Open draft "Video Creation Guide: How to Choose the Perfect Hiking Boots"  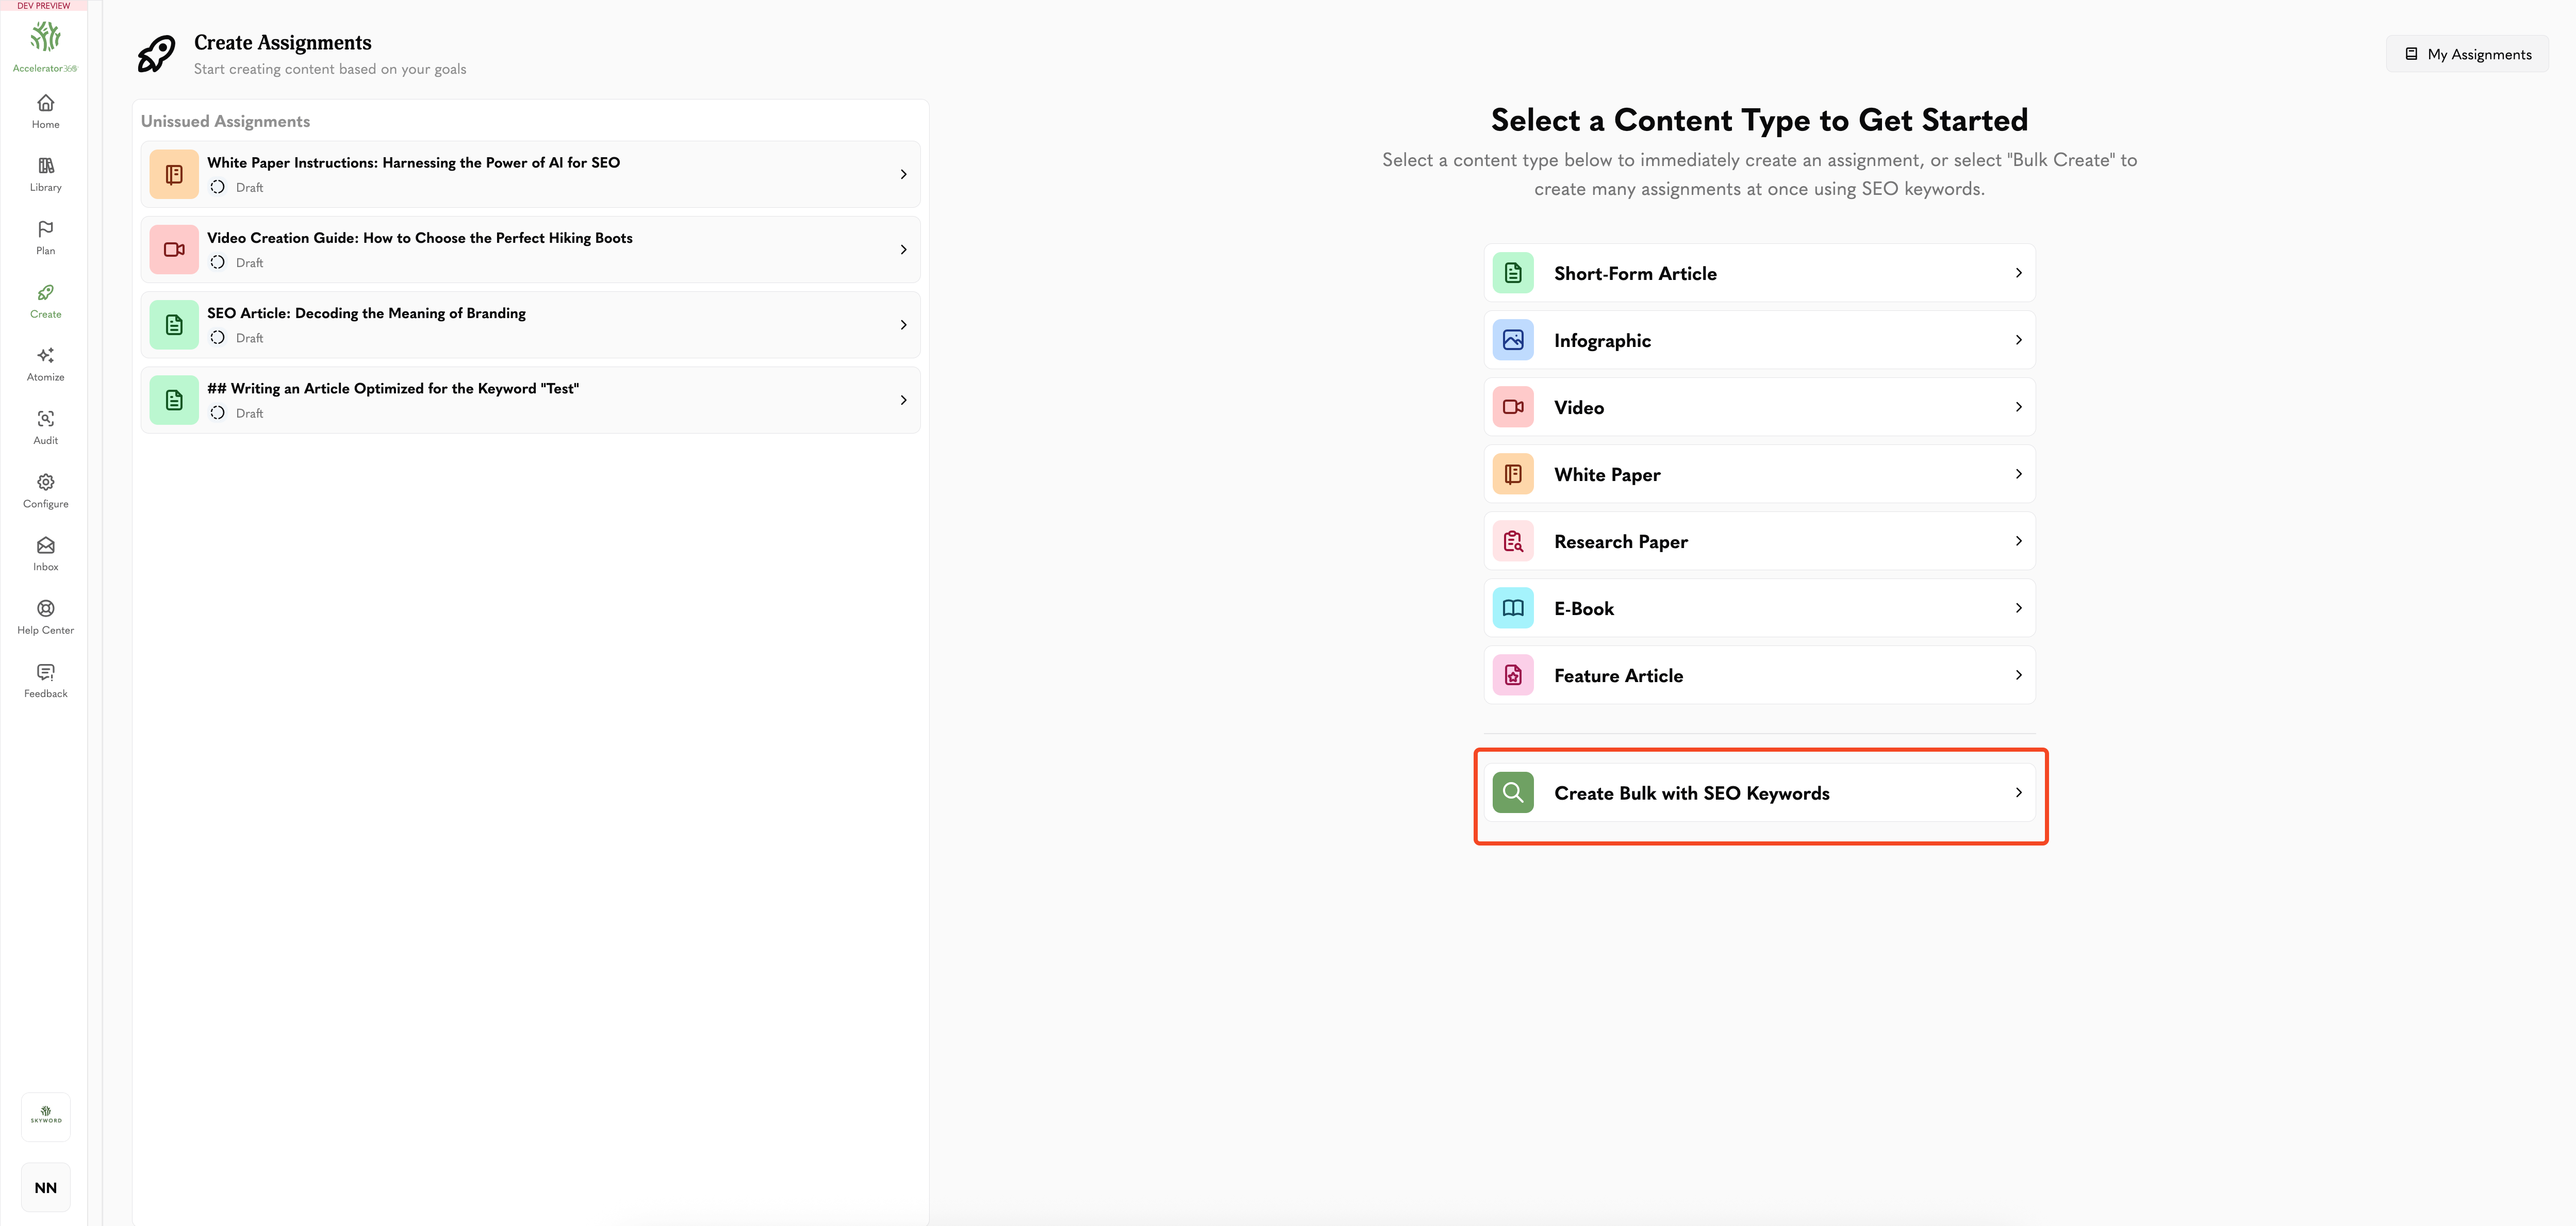(530, 250)
